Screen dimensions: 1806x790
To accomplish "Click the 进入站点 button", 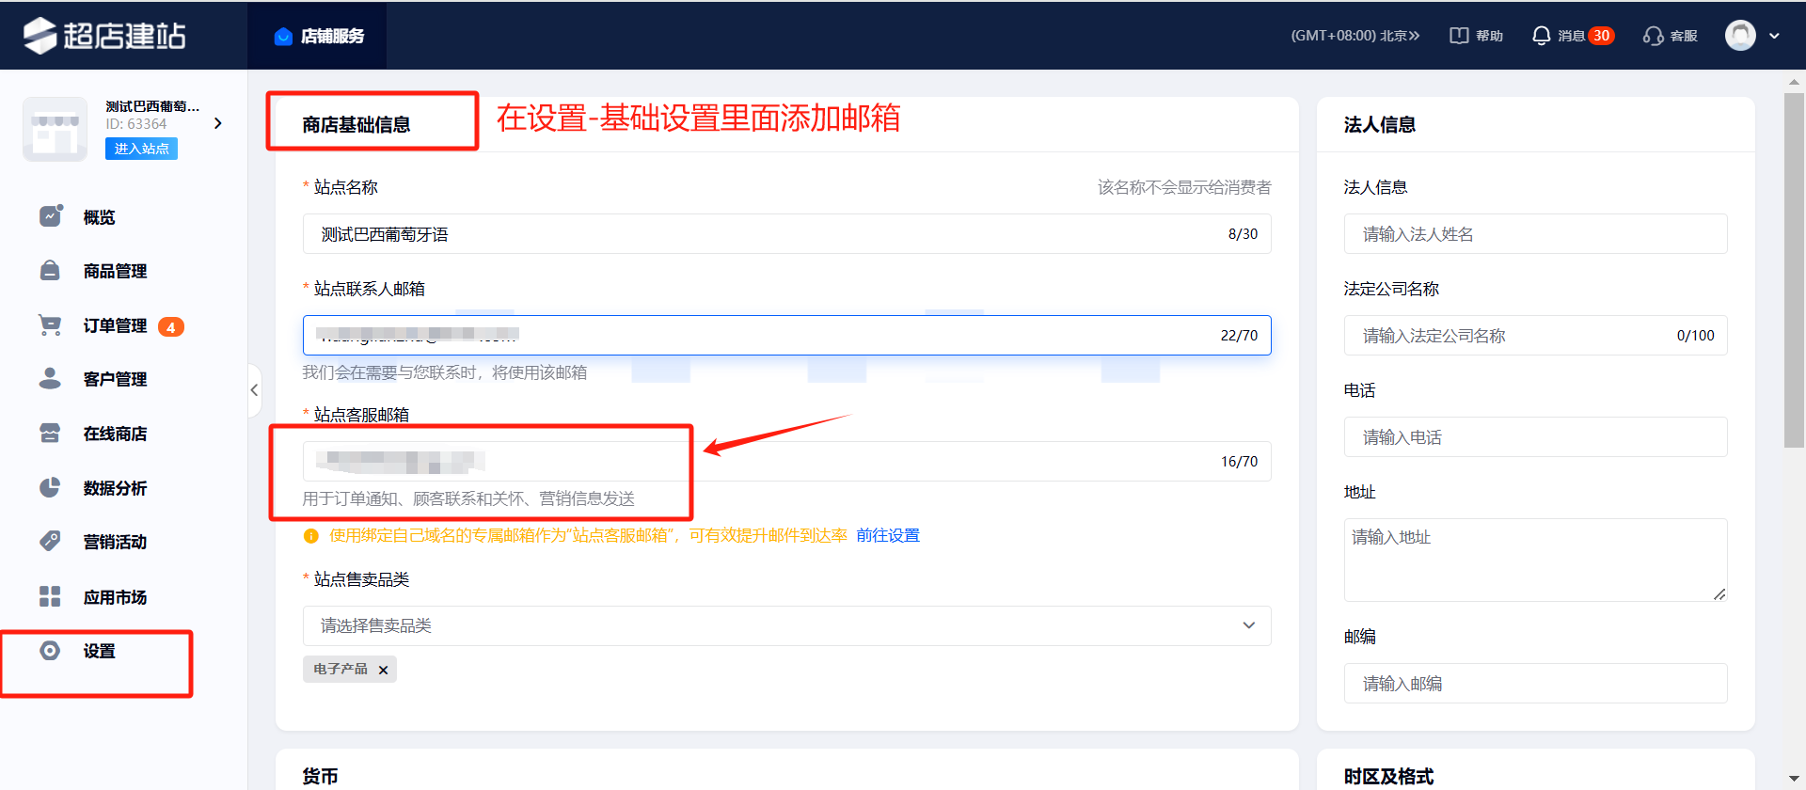I will click(x=141, y=149).
